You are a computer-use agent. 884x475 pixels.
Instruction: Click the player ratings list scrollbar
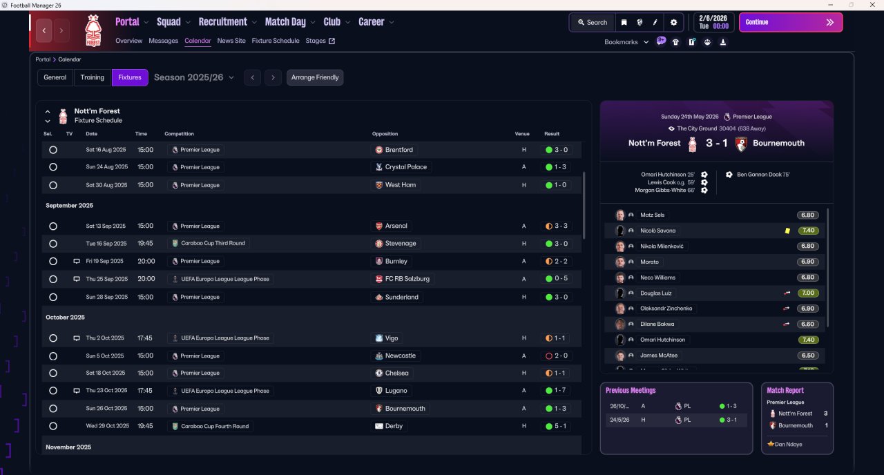pyautogui.click(x=827, y=268)
